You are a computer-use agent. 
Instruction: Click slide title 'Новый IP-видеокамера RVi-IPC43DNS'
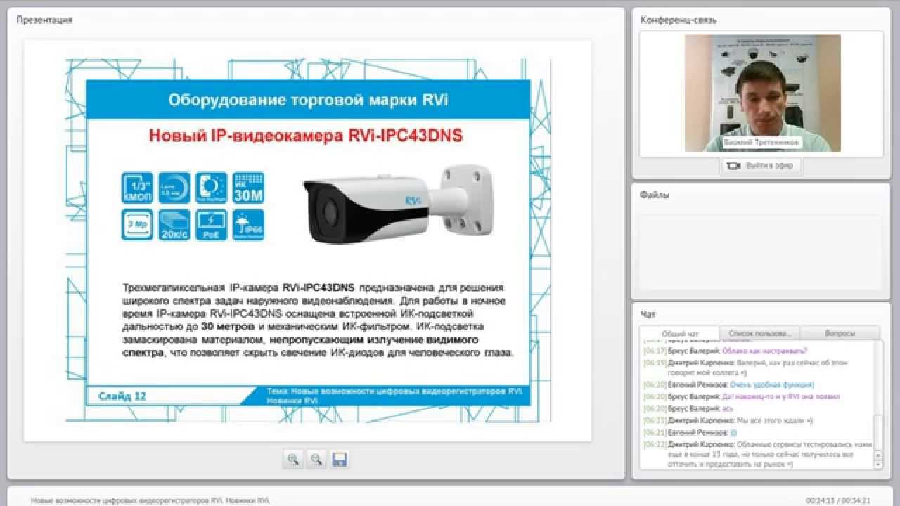point(306,136)
